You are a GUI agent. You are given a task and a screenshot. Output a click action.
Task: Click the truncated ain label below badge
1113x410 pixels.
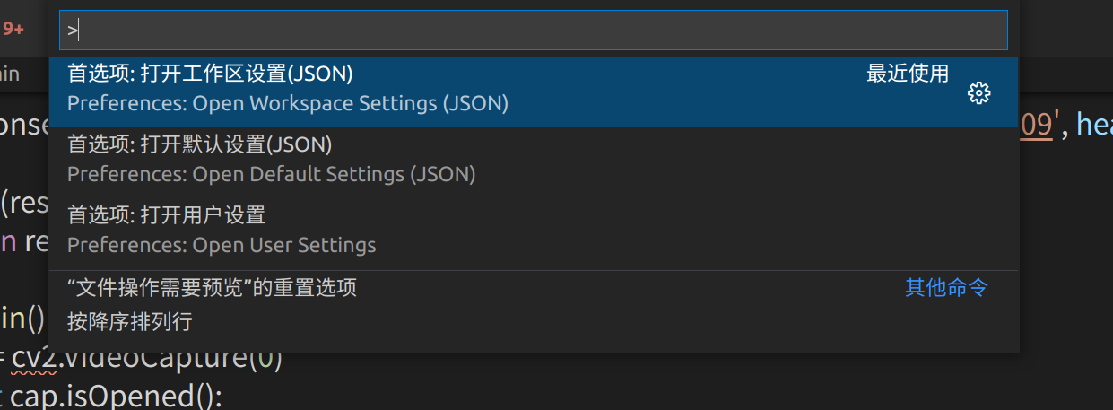tap(10, 74)
